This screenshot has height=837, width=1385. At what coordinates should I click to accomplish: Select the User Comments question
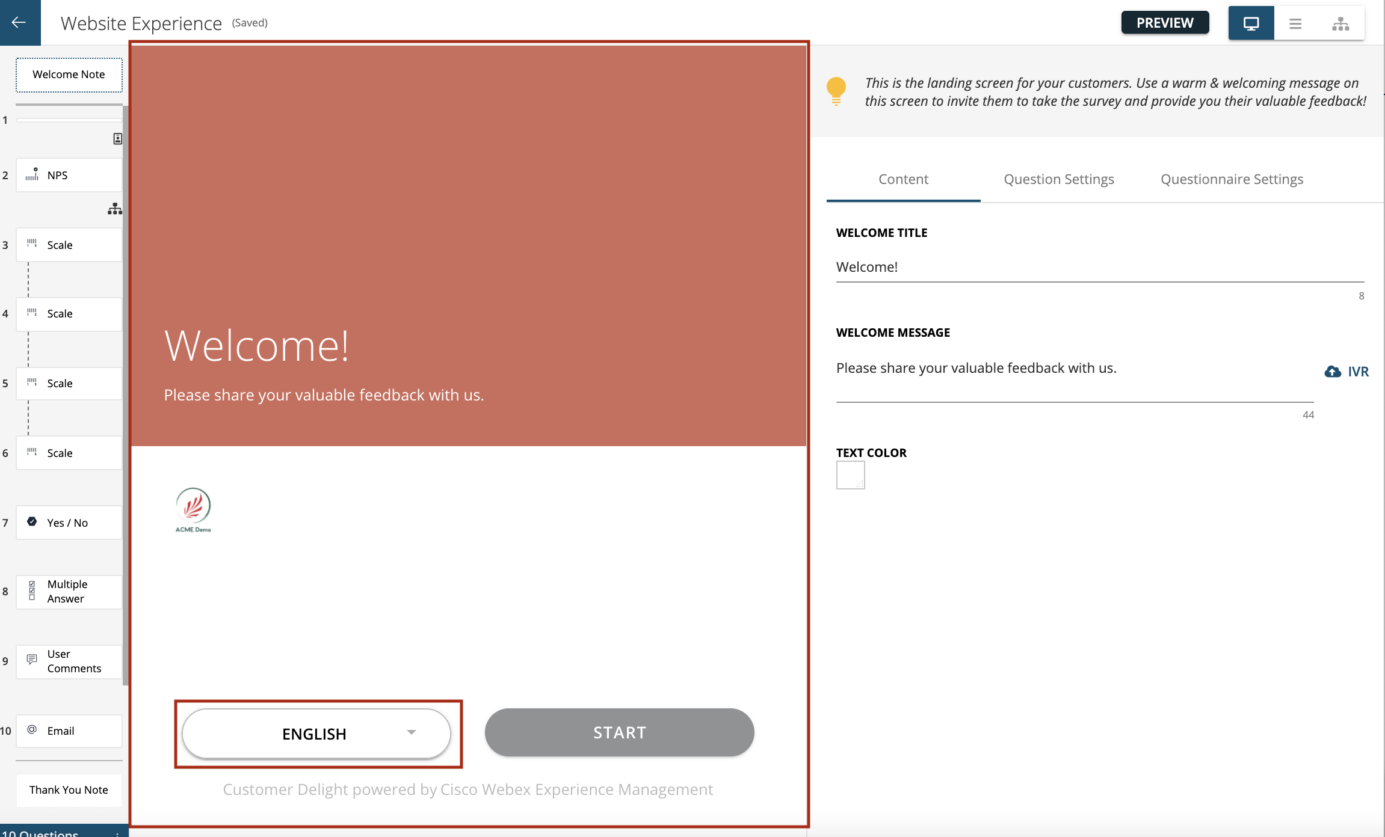coord(69,661)
